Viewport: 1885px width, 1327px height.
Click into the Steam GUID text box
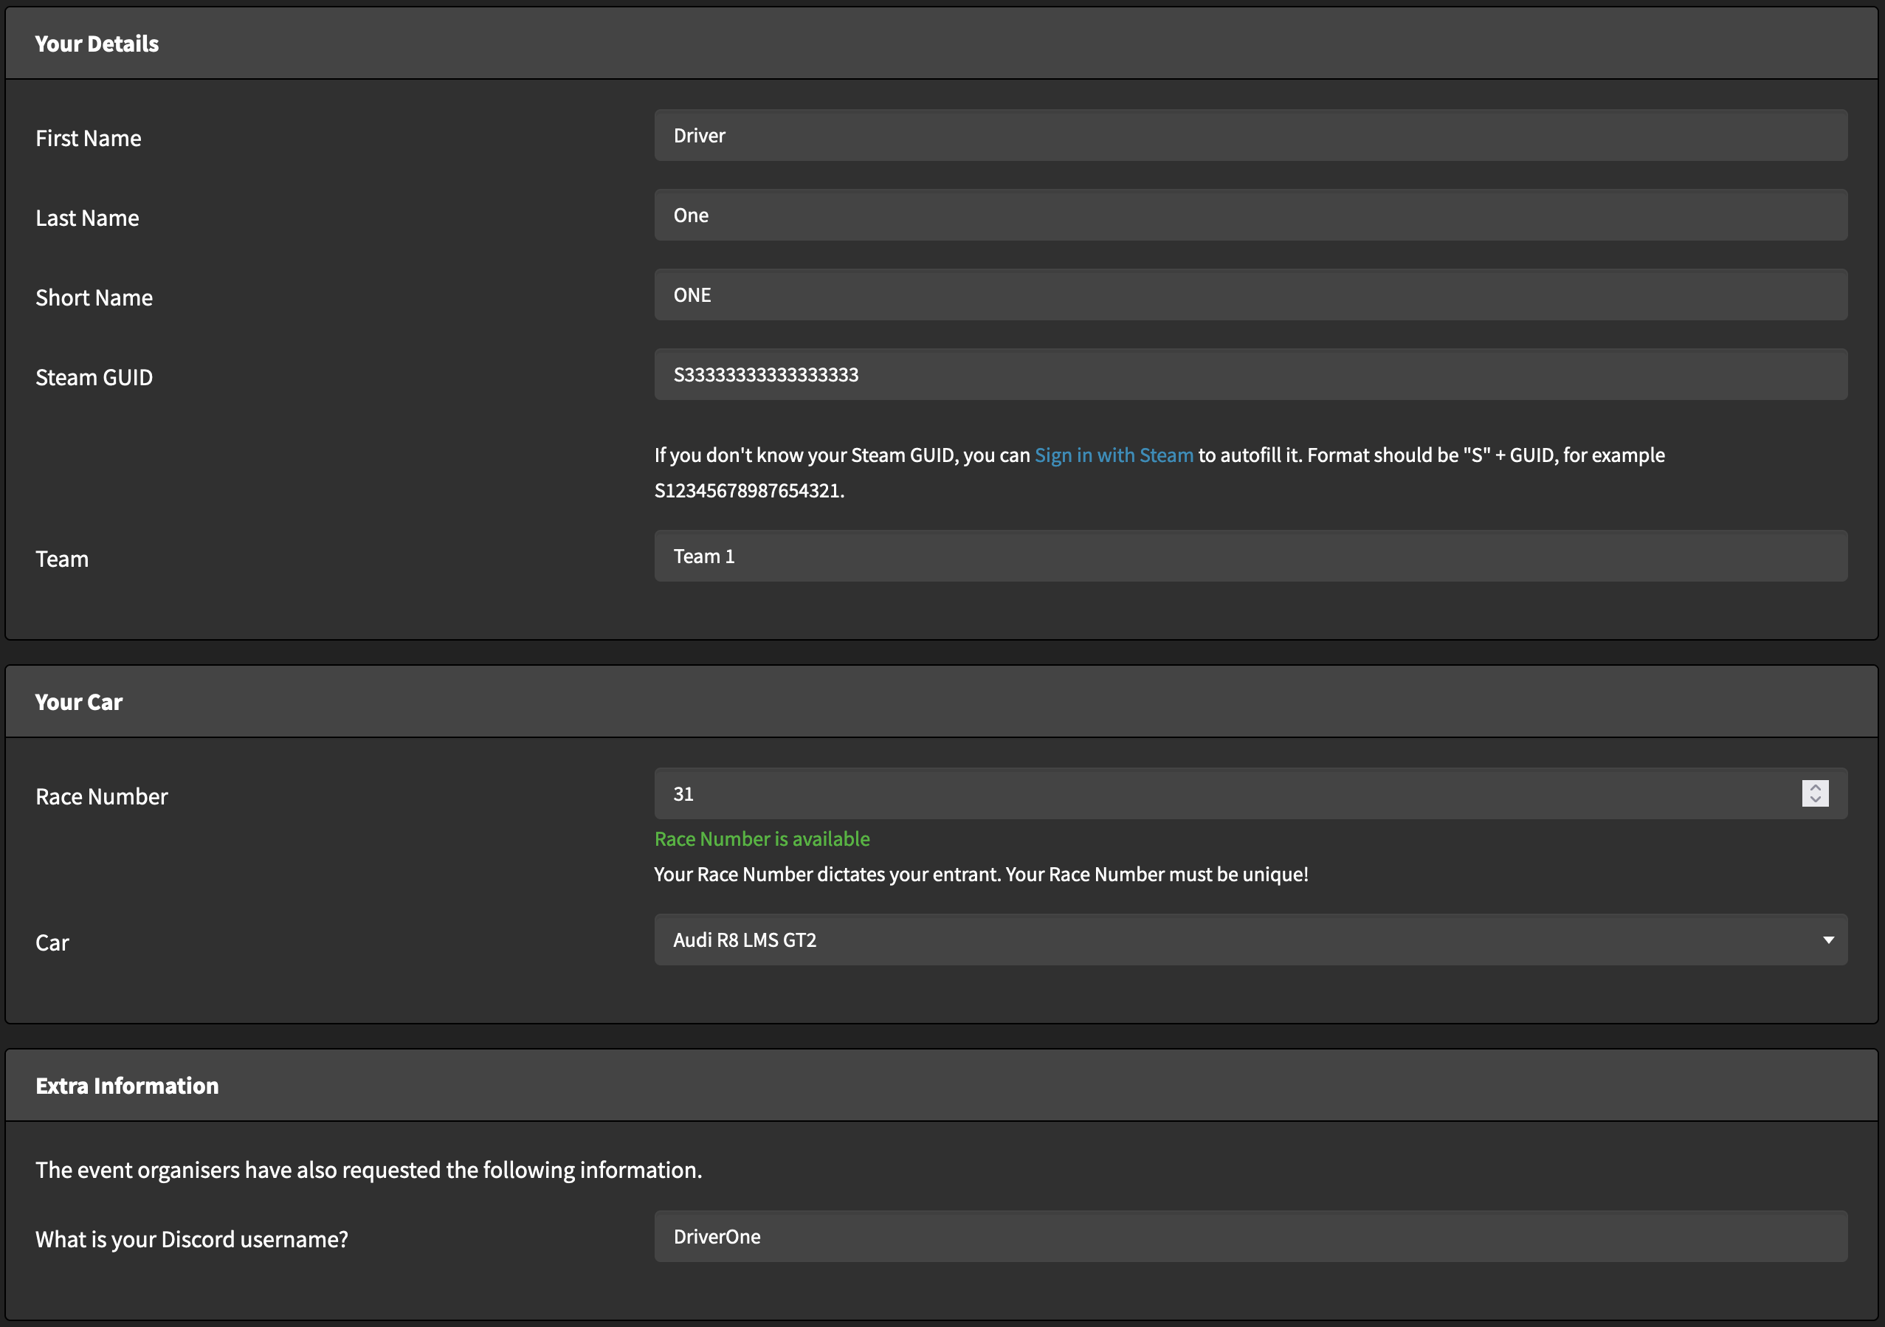click(1250, 374)
